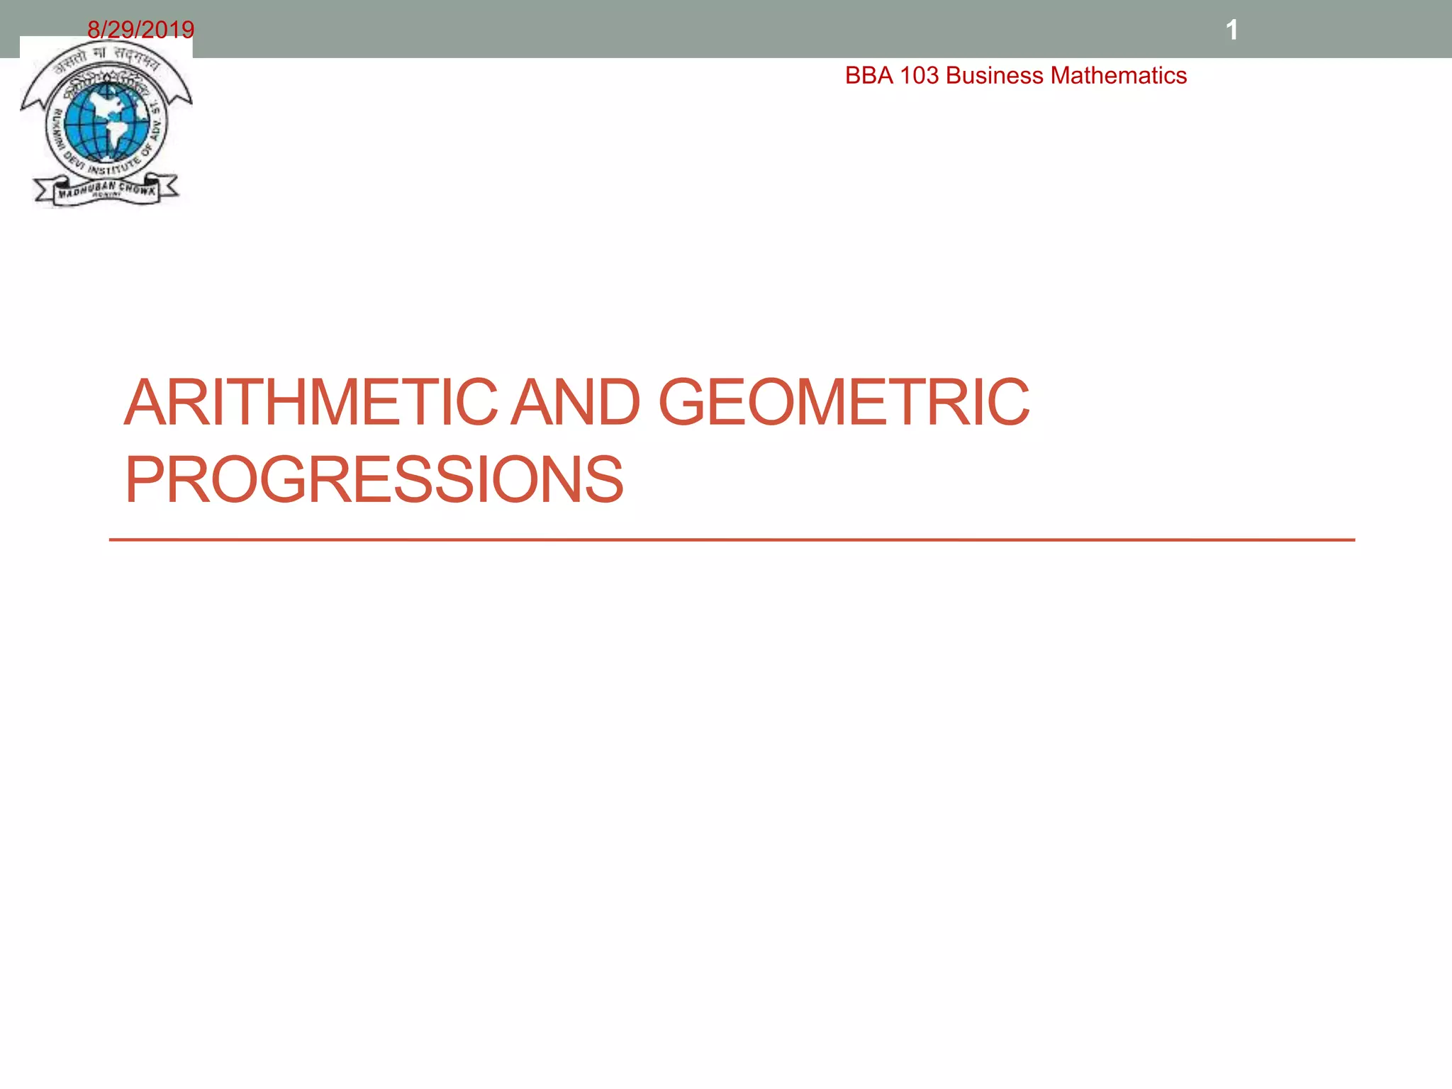Click the word AND in the title
The height and width of the screenshot is (1089, 1452).
576,403
